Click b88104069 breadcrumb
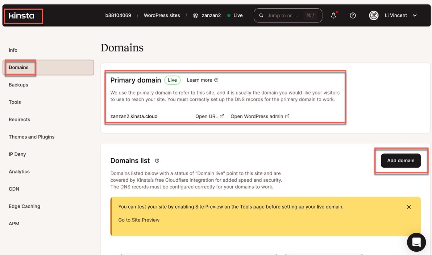 (x=118, y=15)
